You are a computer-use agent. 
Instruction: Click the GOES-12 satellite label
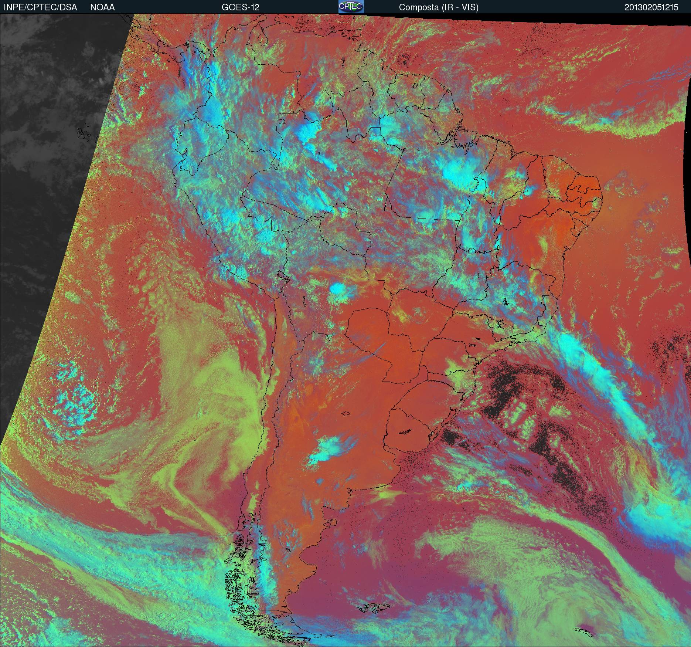[241, 7]
